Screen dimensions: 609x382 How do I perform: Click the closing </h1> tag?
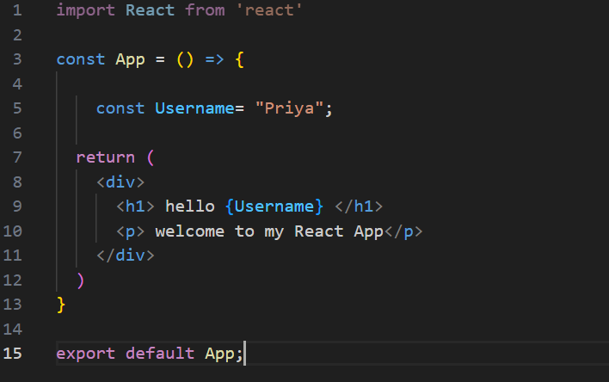(x=359, y=206)
